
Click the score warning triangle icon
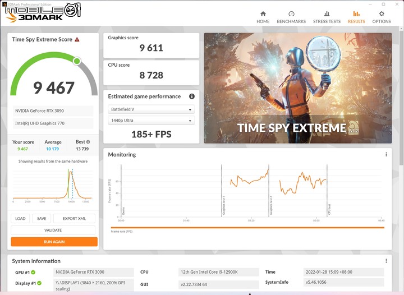click(77, 40)
